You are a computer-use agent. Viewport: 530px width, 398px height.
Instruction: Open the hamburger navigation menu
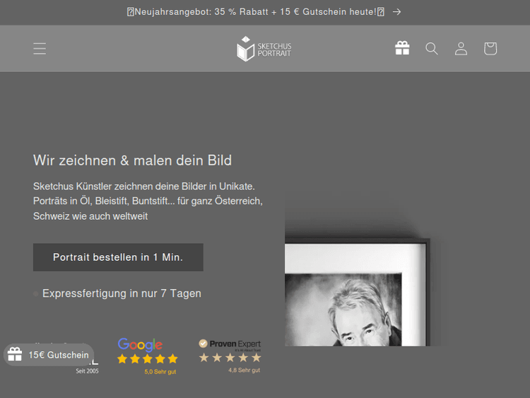40,48
